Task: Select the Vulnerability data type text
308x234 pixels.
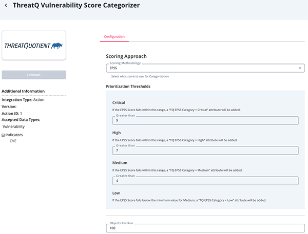Action: pyautogui.click(x=13, y=126)
